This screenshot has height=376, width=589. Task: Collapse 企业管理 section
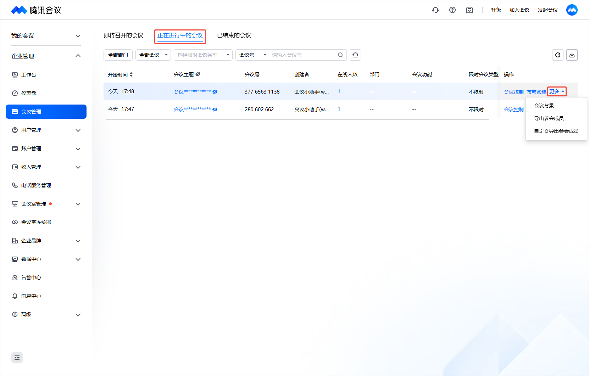pos(46,56)
